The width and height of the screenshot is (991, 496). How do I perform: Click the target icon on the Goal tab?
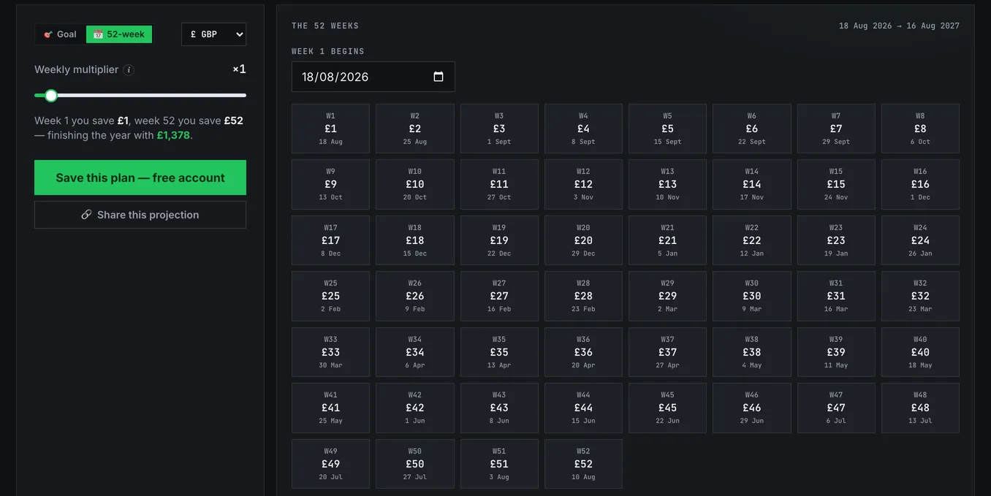coord(48,34)
